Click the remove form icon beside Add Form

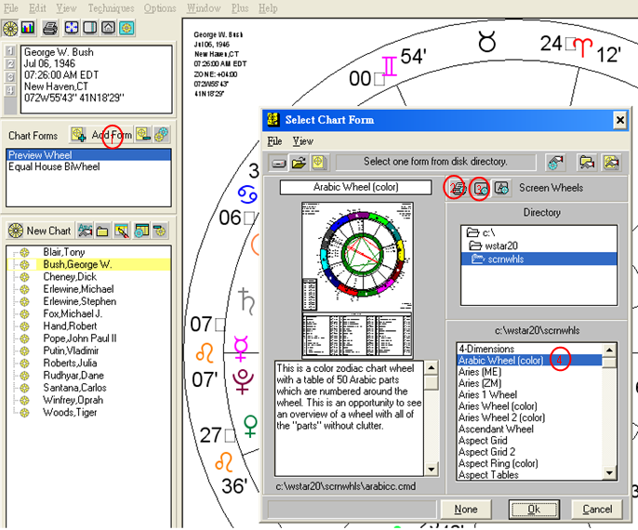[x=142, y=136]
